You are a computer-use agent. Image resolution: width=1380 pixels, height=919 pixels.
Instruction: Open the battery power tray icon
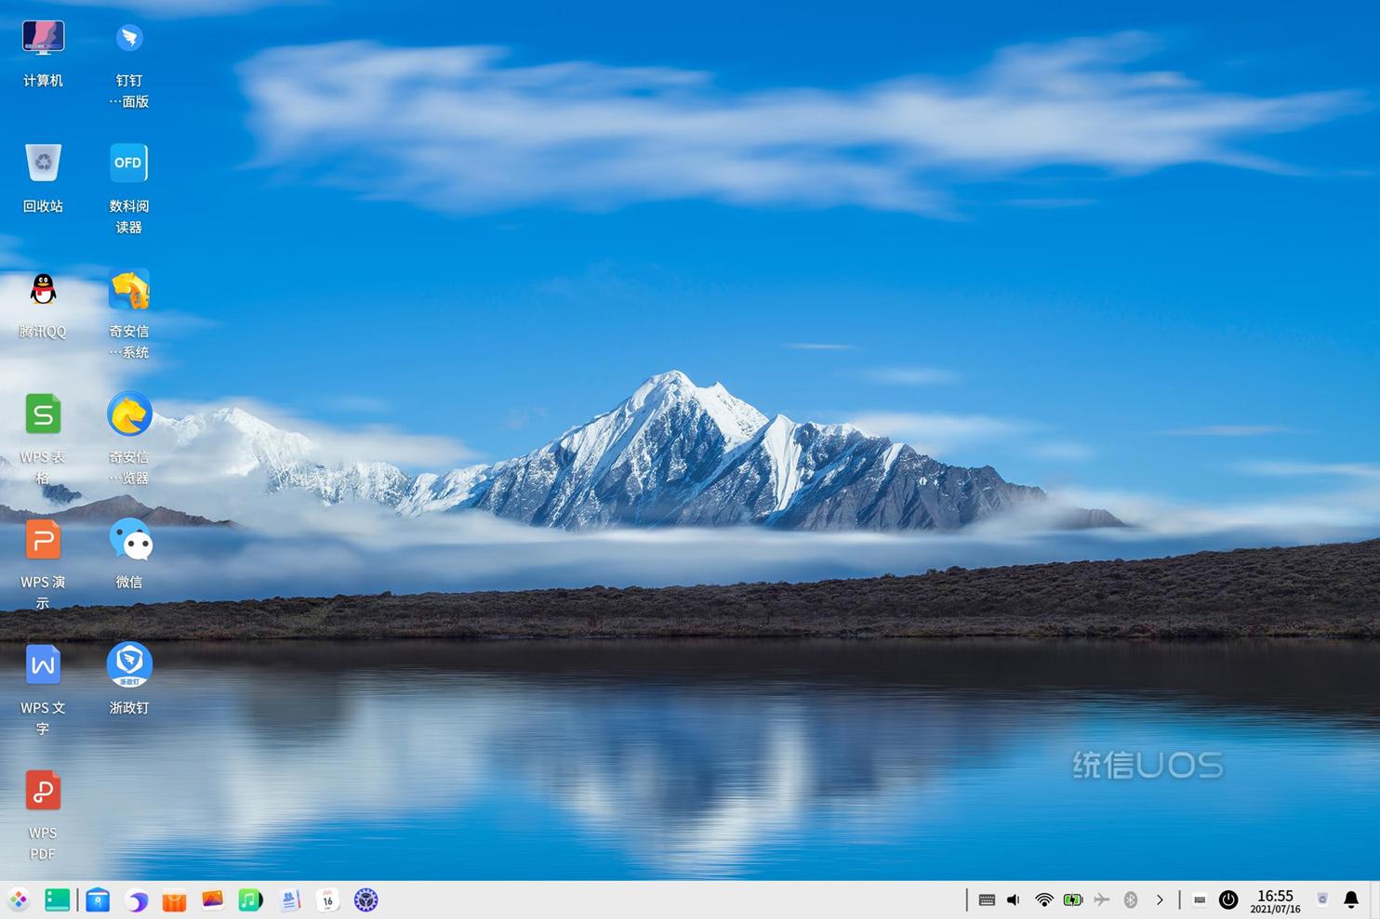[1073, 899]
